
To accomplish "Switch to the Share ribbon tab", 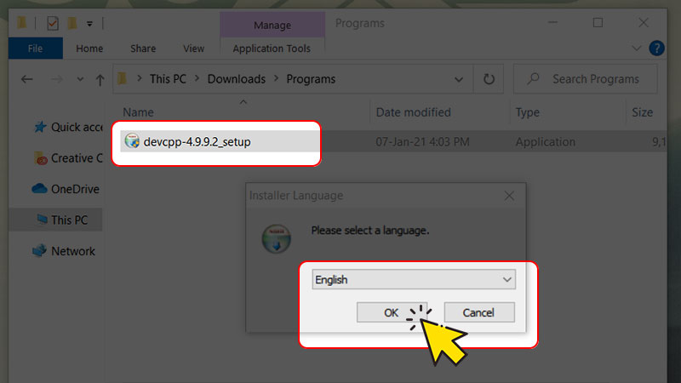I will (142, 49).
